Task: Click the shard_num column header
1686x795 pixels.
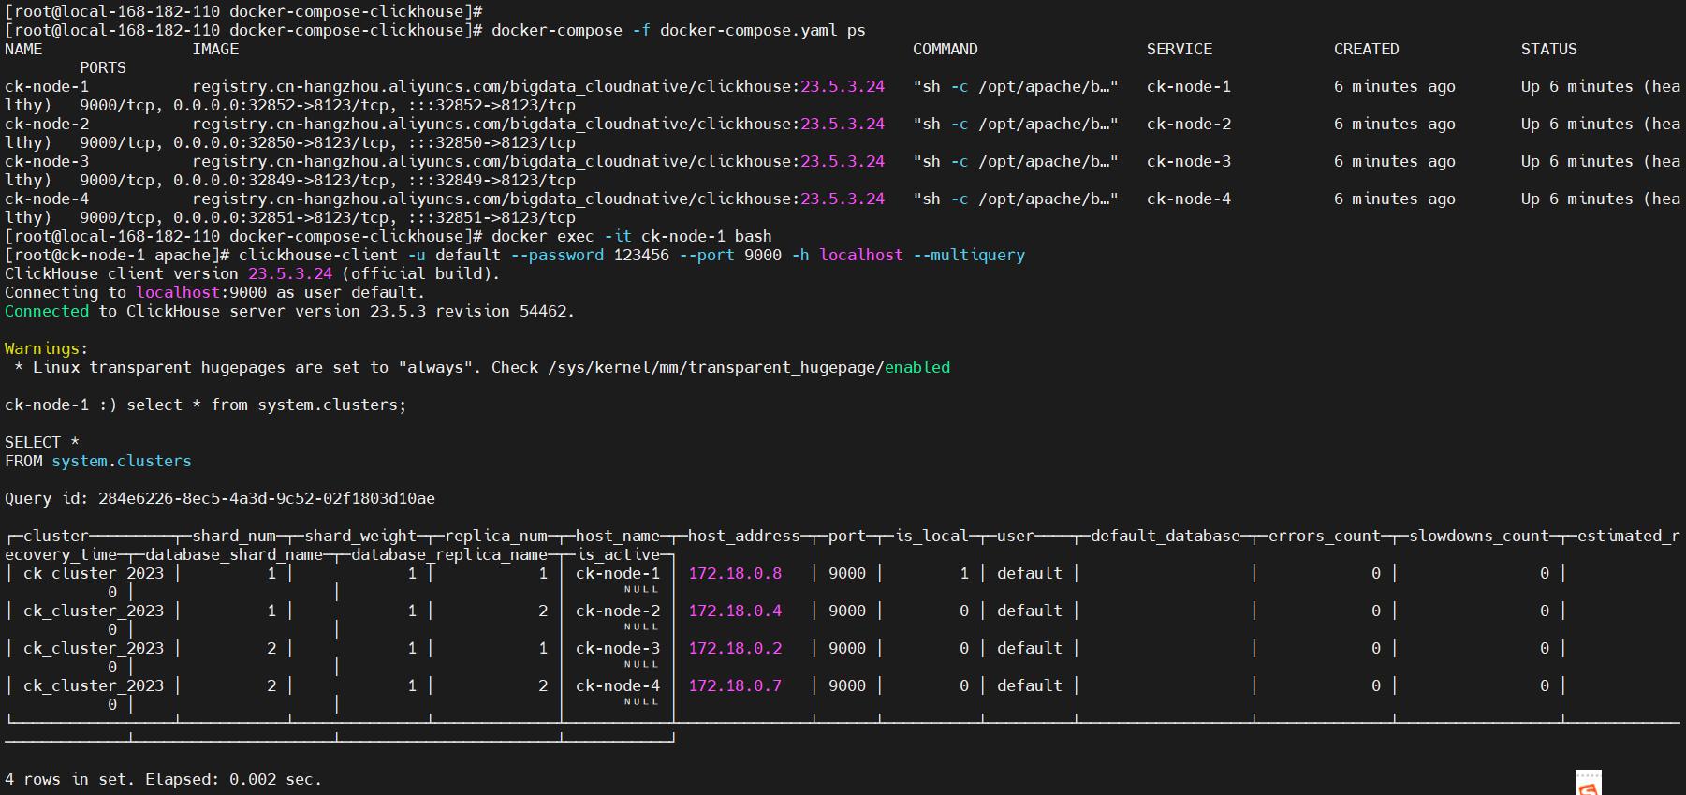Action: [234, 536]
